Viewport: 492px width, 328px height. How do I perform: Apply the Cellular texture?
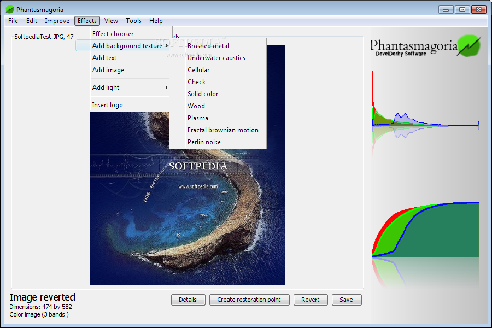[x=218, y=69]
